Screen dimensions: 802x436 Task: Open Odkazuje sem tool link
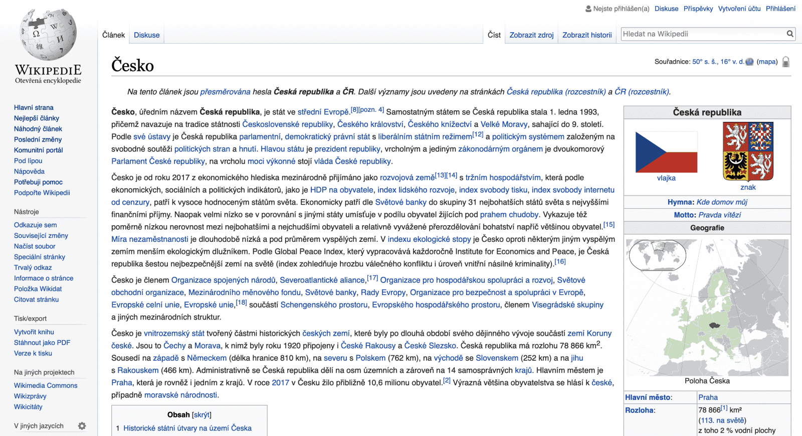36,225
